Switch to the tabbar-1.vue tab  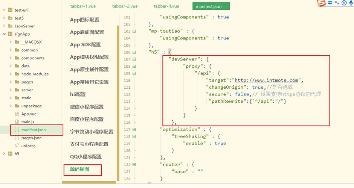point(83,6)
